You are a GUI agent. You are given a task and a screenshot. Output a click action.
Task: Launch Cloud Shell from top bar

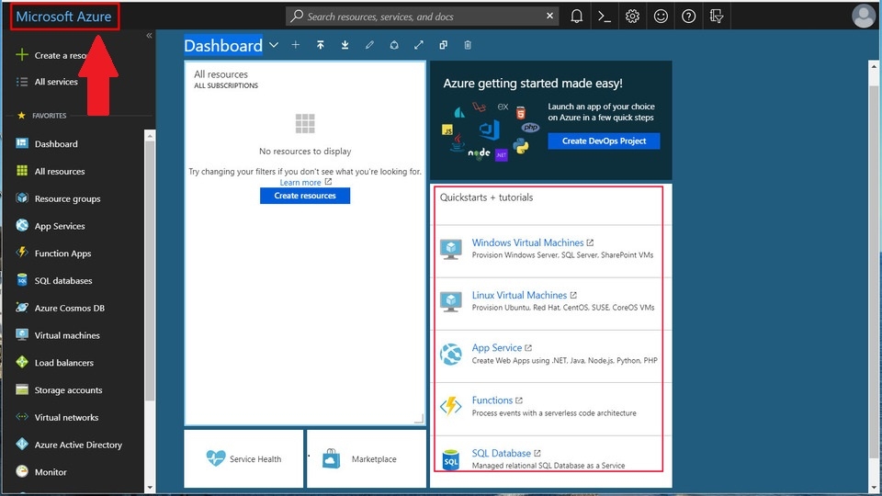point(605,17)
